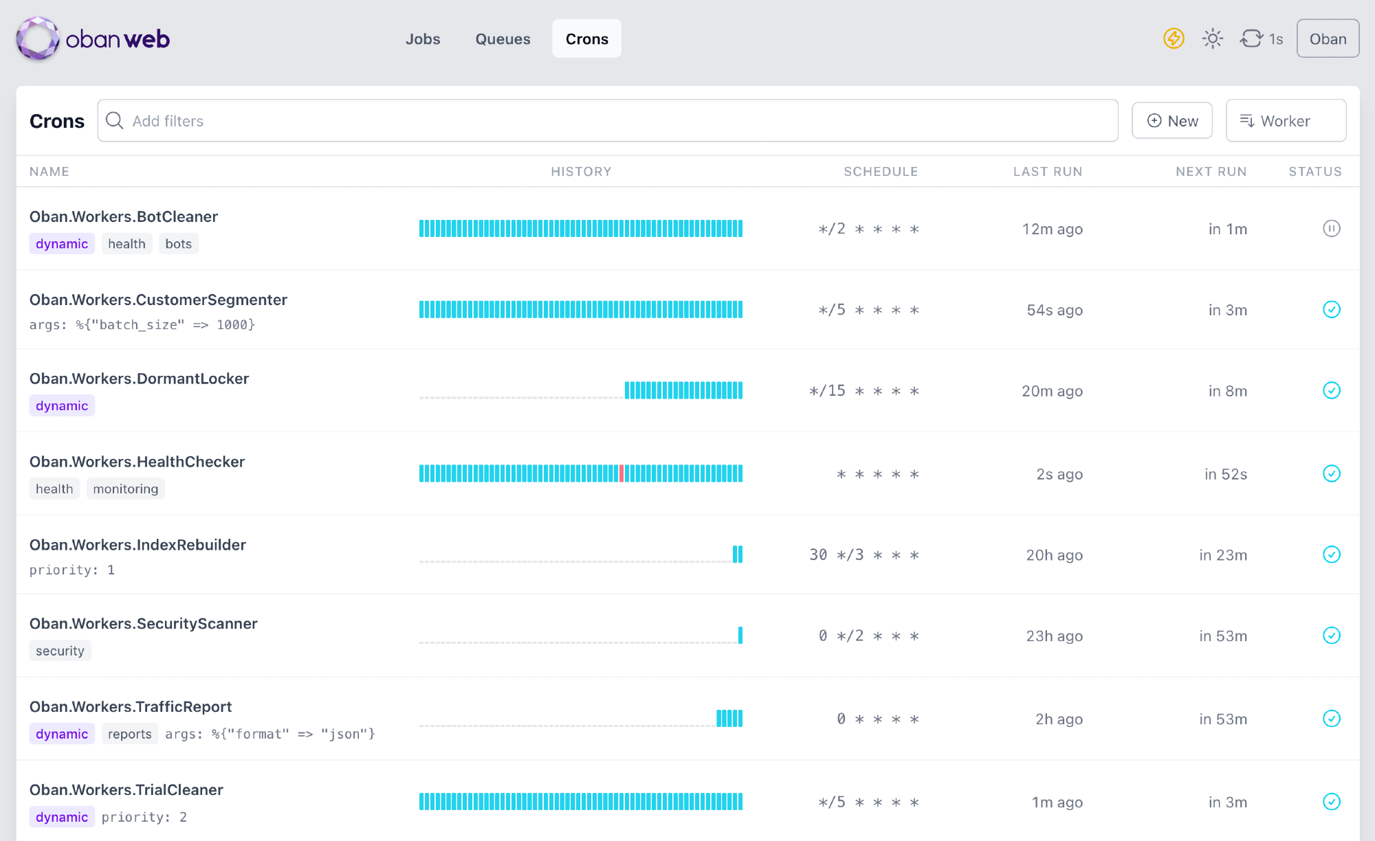Image resolution: width=1375 pixels, height=841 pixels.
Task: Open the Oban instance selector
Action: click(x=1327, y=38)
